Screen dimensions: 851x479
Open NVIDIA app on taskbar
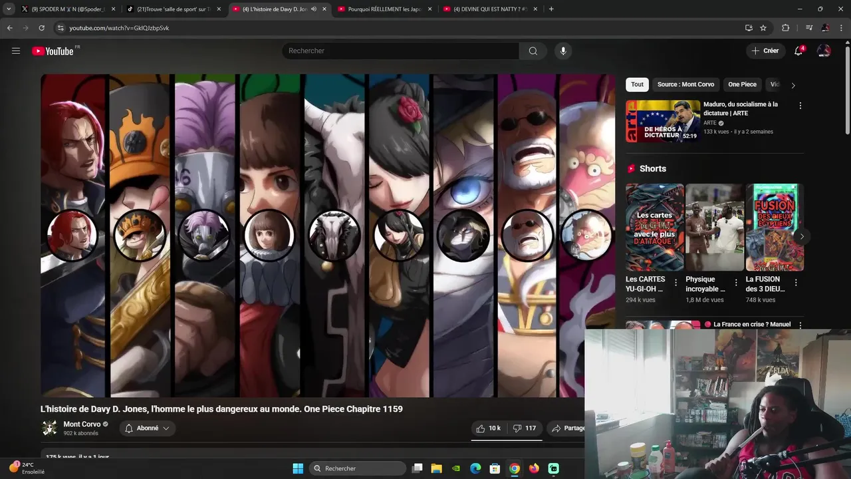pyautogui.click(x=456, y=468)
